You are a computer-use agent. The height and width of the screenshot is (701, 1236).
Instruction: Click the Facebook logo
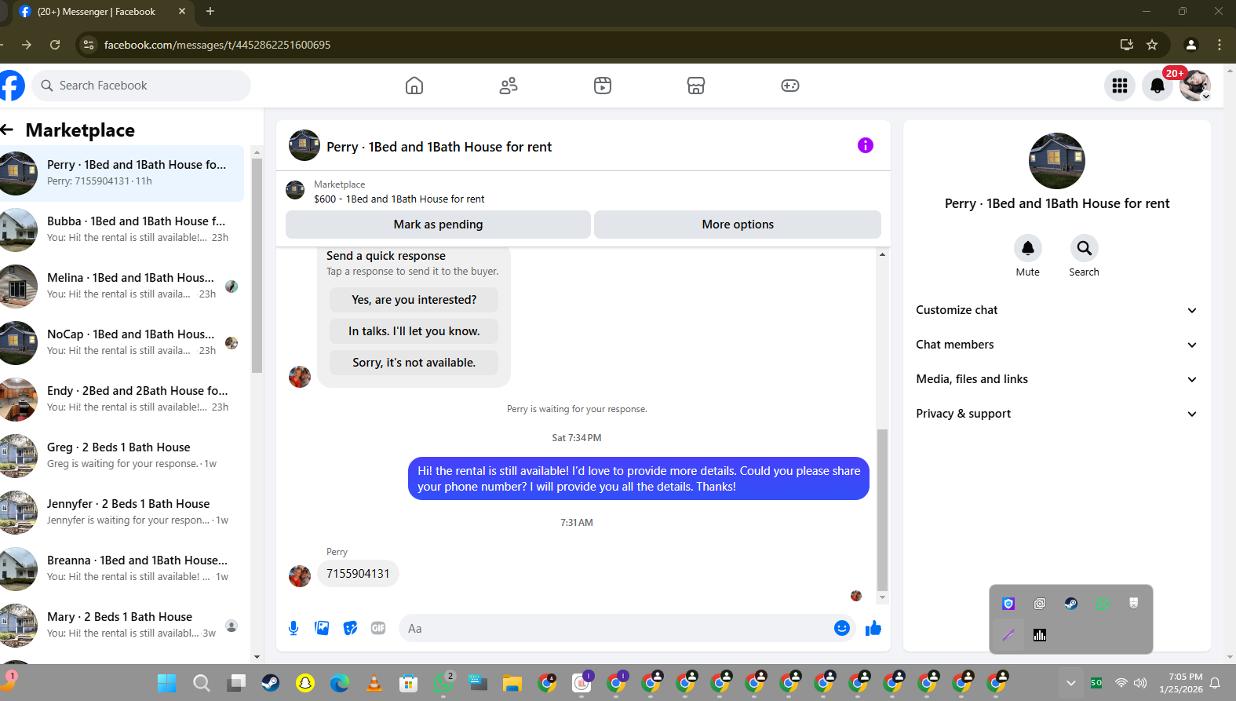tap(11, 86)
